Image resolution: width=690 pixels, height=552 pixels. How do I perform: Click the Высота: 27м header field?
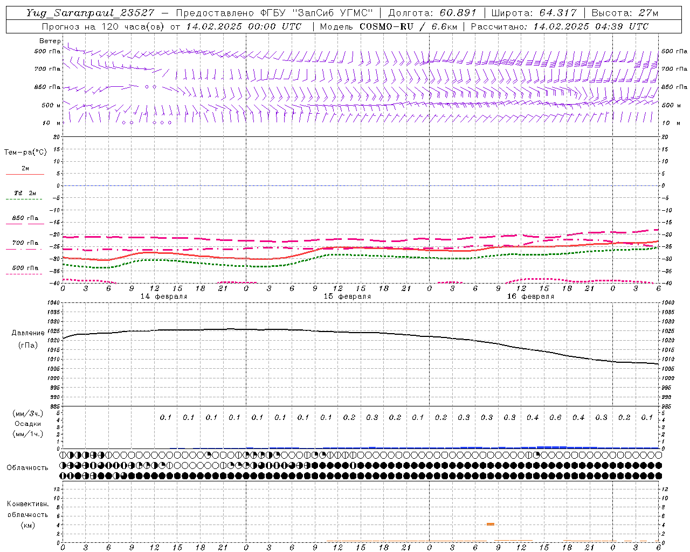pyautogui.click(x=625, y=13)
